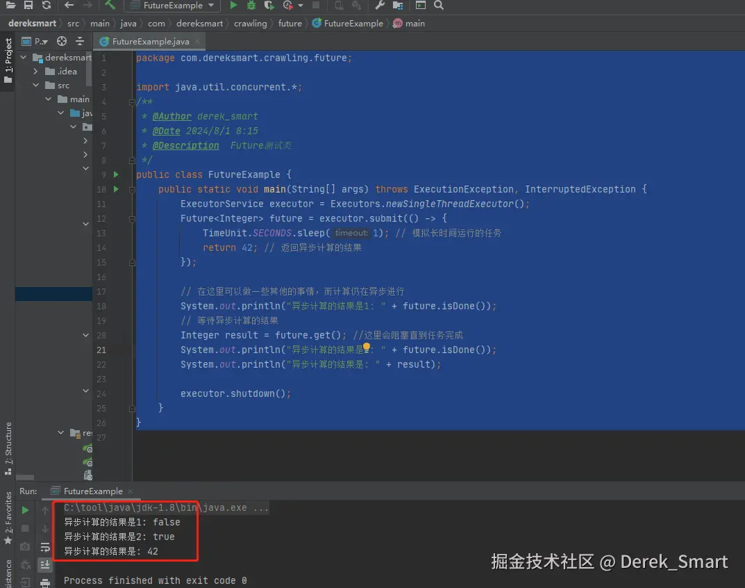
Task: Open file via the folder icon in toolbar
Action: (10, 6)
